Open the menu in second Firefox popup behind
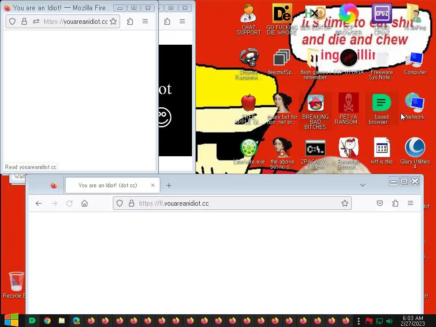The image size is (436, 327). 182,21
